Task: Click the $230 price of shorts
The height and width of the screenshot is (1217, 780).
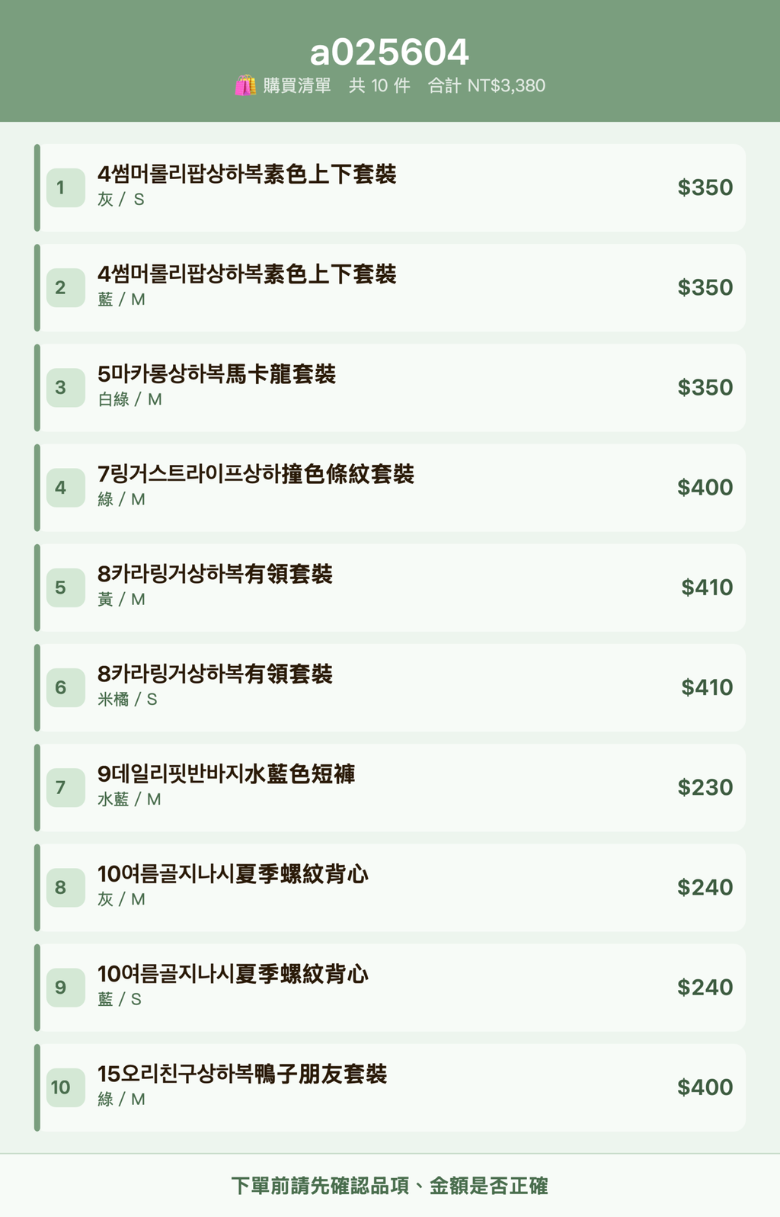Action: pos(705,787)
